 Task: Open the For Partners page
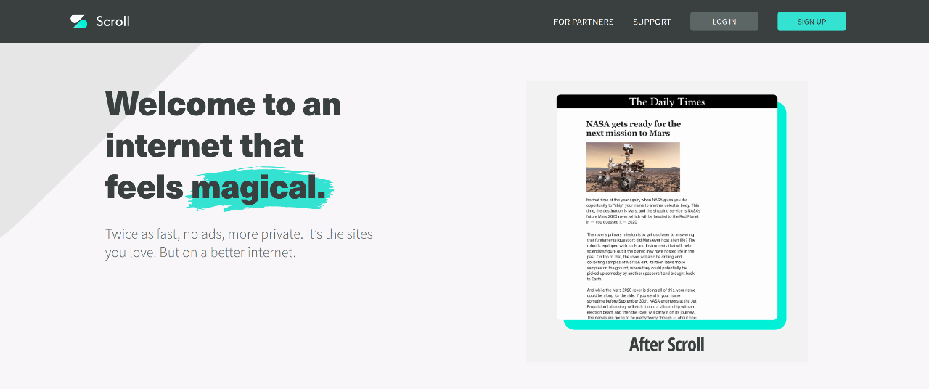tap(583, 22)
